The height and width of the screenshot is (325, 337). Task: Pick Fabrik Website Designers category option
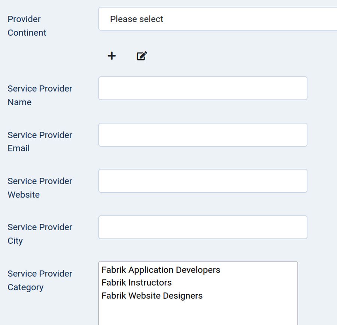(152, 296)
